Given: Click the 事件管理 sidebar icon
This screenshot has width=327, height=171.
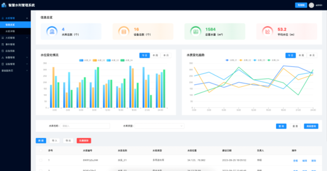Looking at the screenshot, I should (3, 44).
